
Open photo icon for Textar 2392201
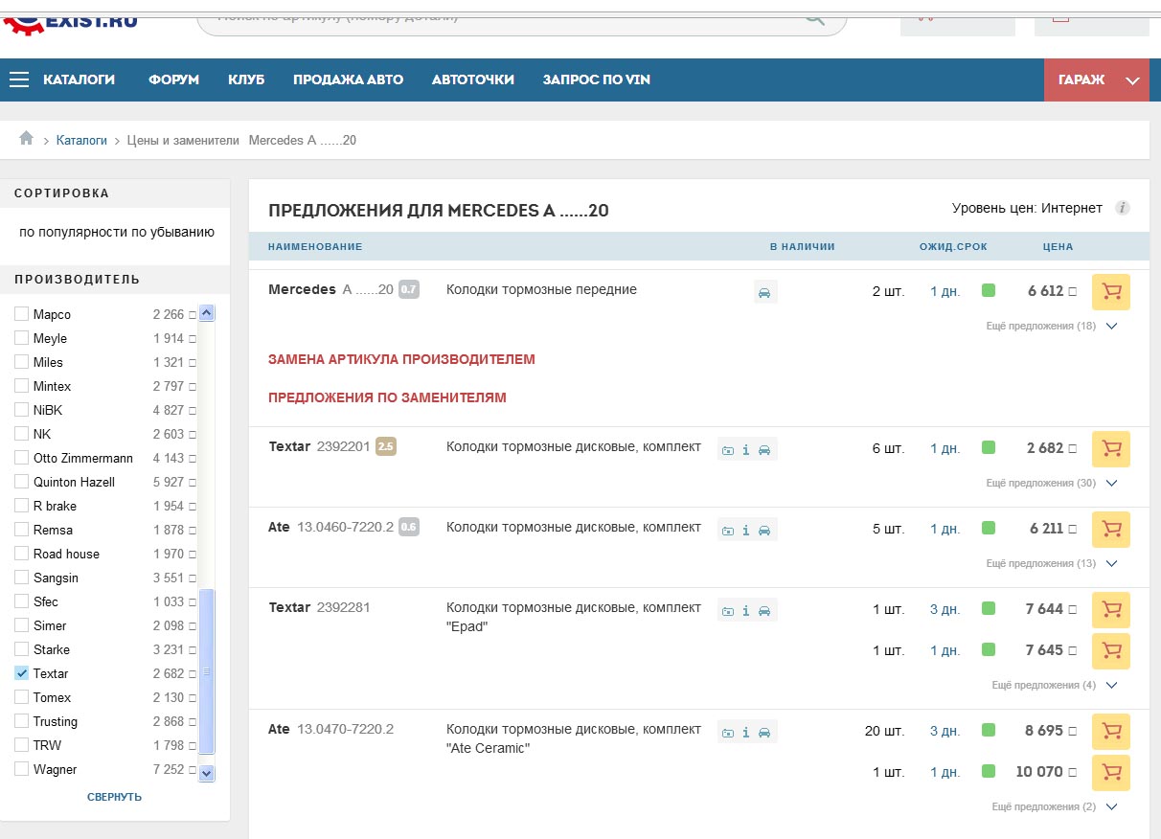tap(728, 449)
